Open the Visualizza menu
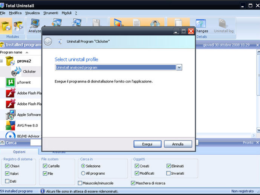This screenshot has width=260, height=195. click(32, 13)
